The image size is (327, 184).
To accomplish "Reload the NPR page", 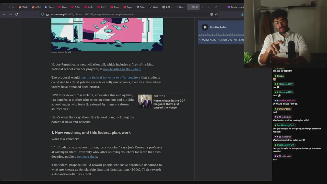I will click(17, 14).
